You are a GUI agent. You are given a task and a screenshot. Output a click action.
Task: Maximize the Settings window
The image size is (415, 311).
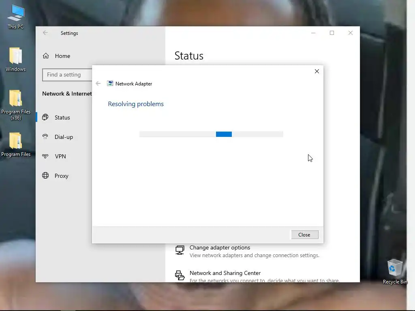point(332,33)
